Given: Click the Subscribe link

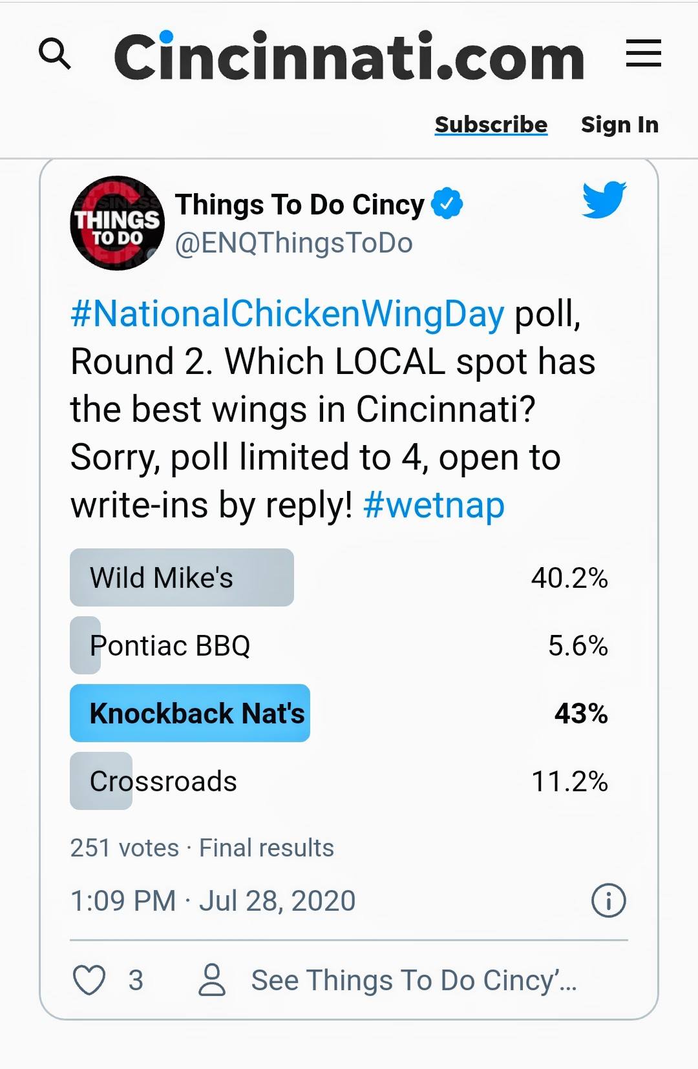Looking at the screenshot, I should (x=491, y=124).
